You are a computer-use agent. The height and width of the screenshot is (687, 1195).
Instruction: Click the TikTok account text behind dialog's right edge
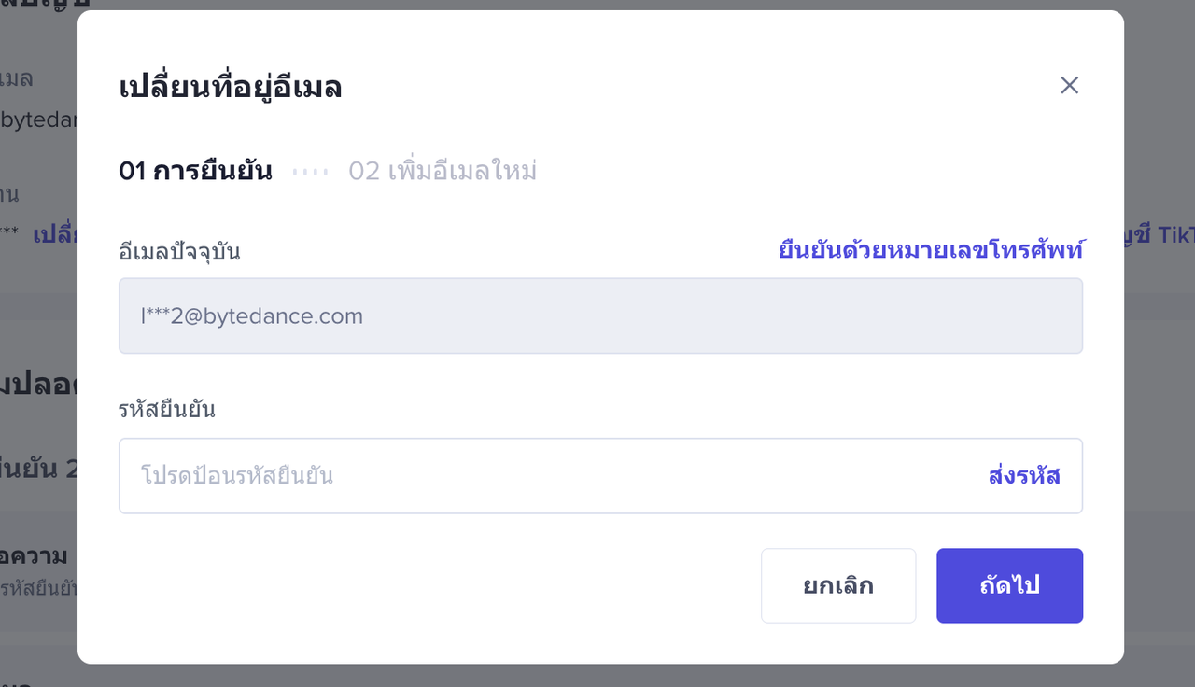(x=1160, y=234)
